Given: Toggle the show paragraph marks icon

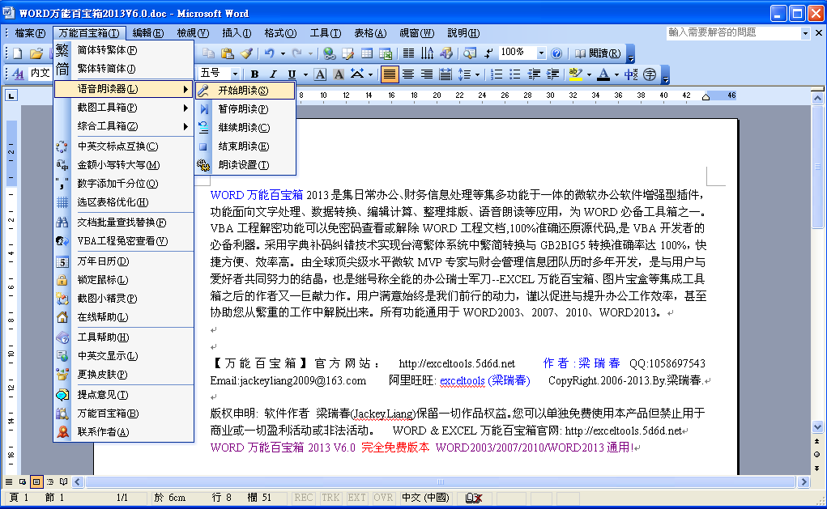Looking at the screenshot, I should coord(488,53).
